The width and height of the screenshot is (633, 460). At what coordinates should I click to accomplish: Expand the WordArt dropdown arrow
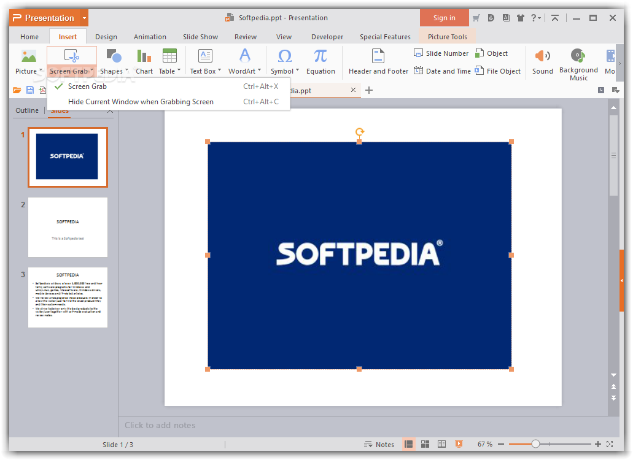259,70
